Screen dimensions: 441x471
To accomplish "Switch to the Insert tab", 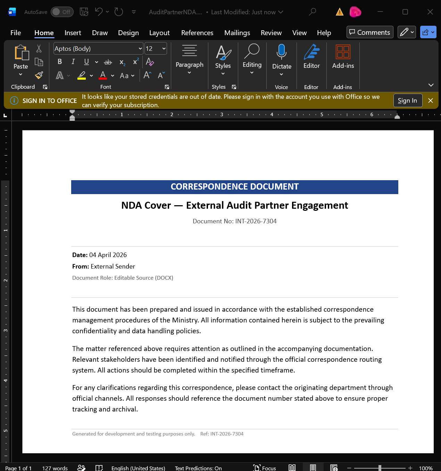I will (73, 33).
